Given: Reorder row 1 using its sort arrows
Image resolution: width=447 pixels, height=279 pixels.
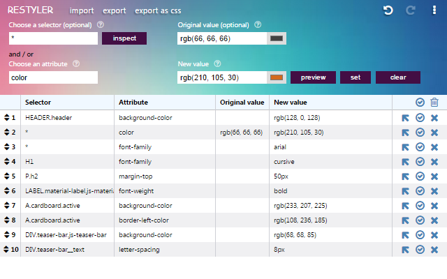Looking at the screenshot, I should [x=6, y=118].
